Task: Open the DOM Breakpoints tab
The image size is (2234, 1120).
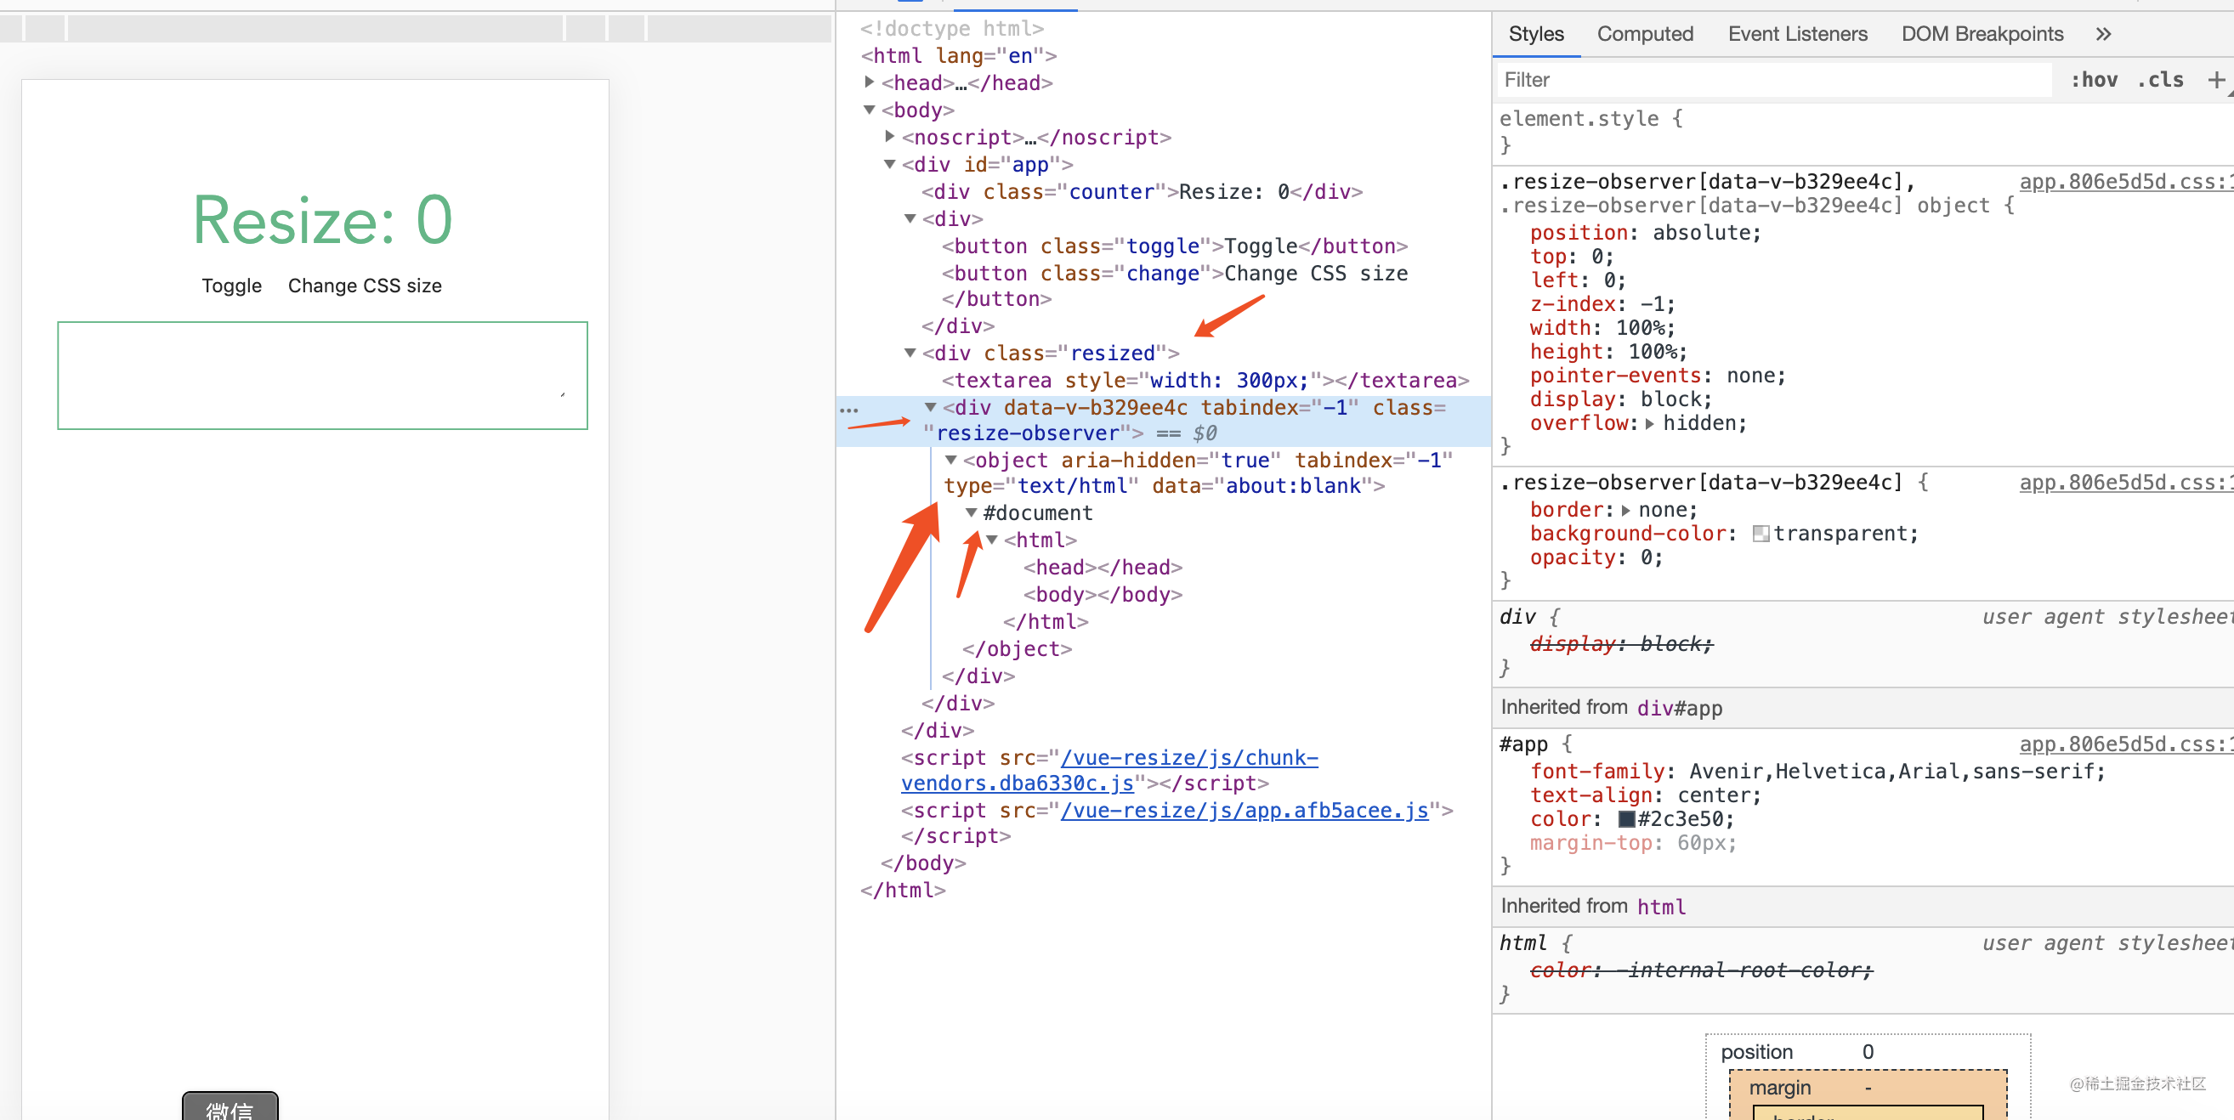Action: [1982, 34]
